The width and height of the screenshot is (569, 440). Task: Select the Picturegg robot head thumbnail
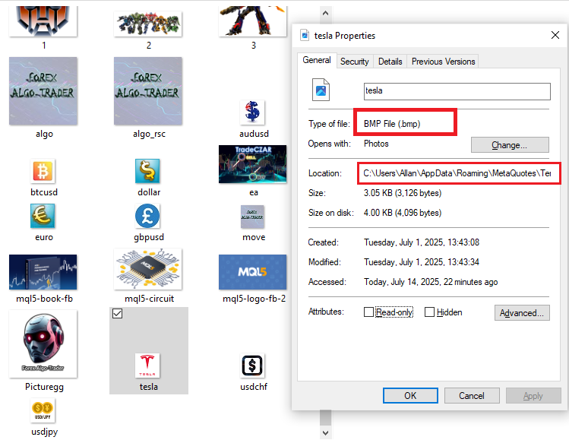(43, 343)
